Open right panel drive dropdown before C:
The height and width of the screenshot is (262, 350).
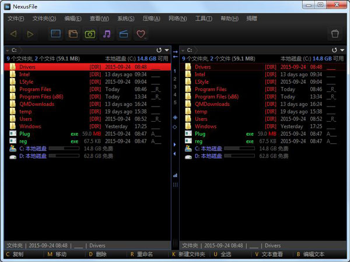coord(183,51)
